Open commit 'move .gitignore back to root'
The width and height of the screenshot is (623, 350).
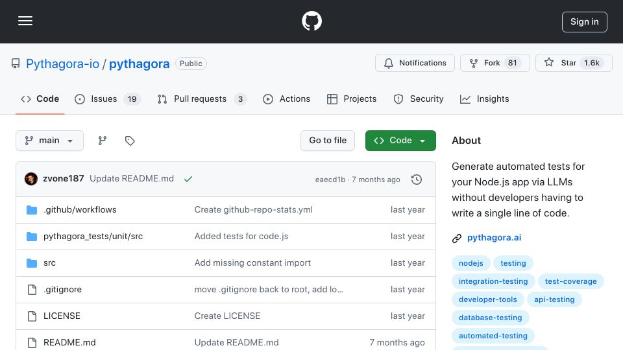269,289
